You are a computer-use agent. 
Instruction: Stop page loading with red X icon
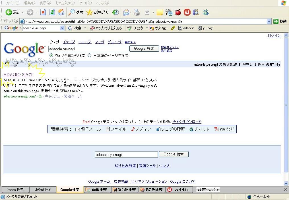(x=43, y=12)
